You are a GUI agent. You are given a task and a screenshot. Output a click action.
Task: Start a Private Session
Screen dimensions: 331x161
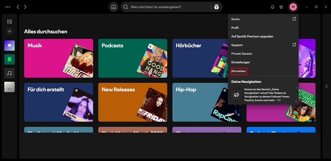pyautogui.click(x=263, y=54)
